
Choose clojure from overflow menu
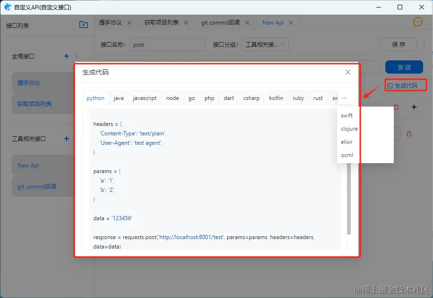pyautogui.click(x=365, y=129)
